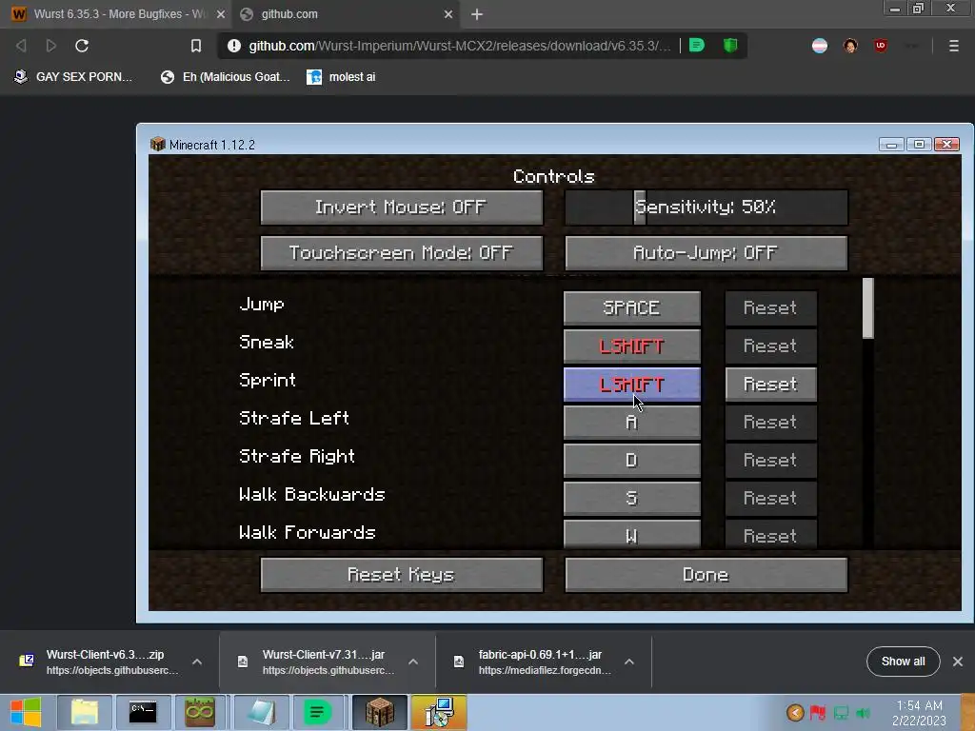This screenshot has height=731, width=975.
Task: Reset the Walk Backwards key binding
Action: 770,499
